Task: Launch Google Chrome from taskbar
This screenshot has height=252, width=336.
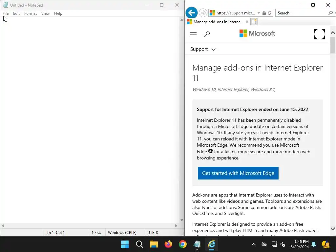Action: click(x=182, y=244)
